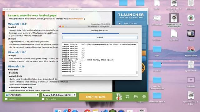The width and height of the screenshot is (200, 112).
Task: Click the 'Loading mappings... 50%' log line
Action: [x=73, y=58]
